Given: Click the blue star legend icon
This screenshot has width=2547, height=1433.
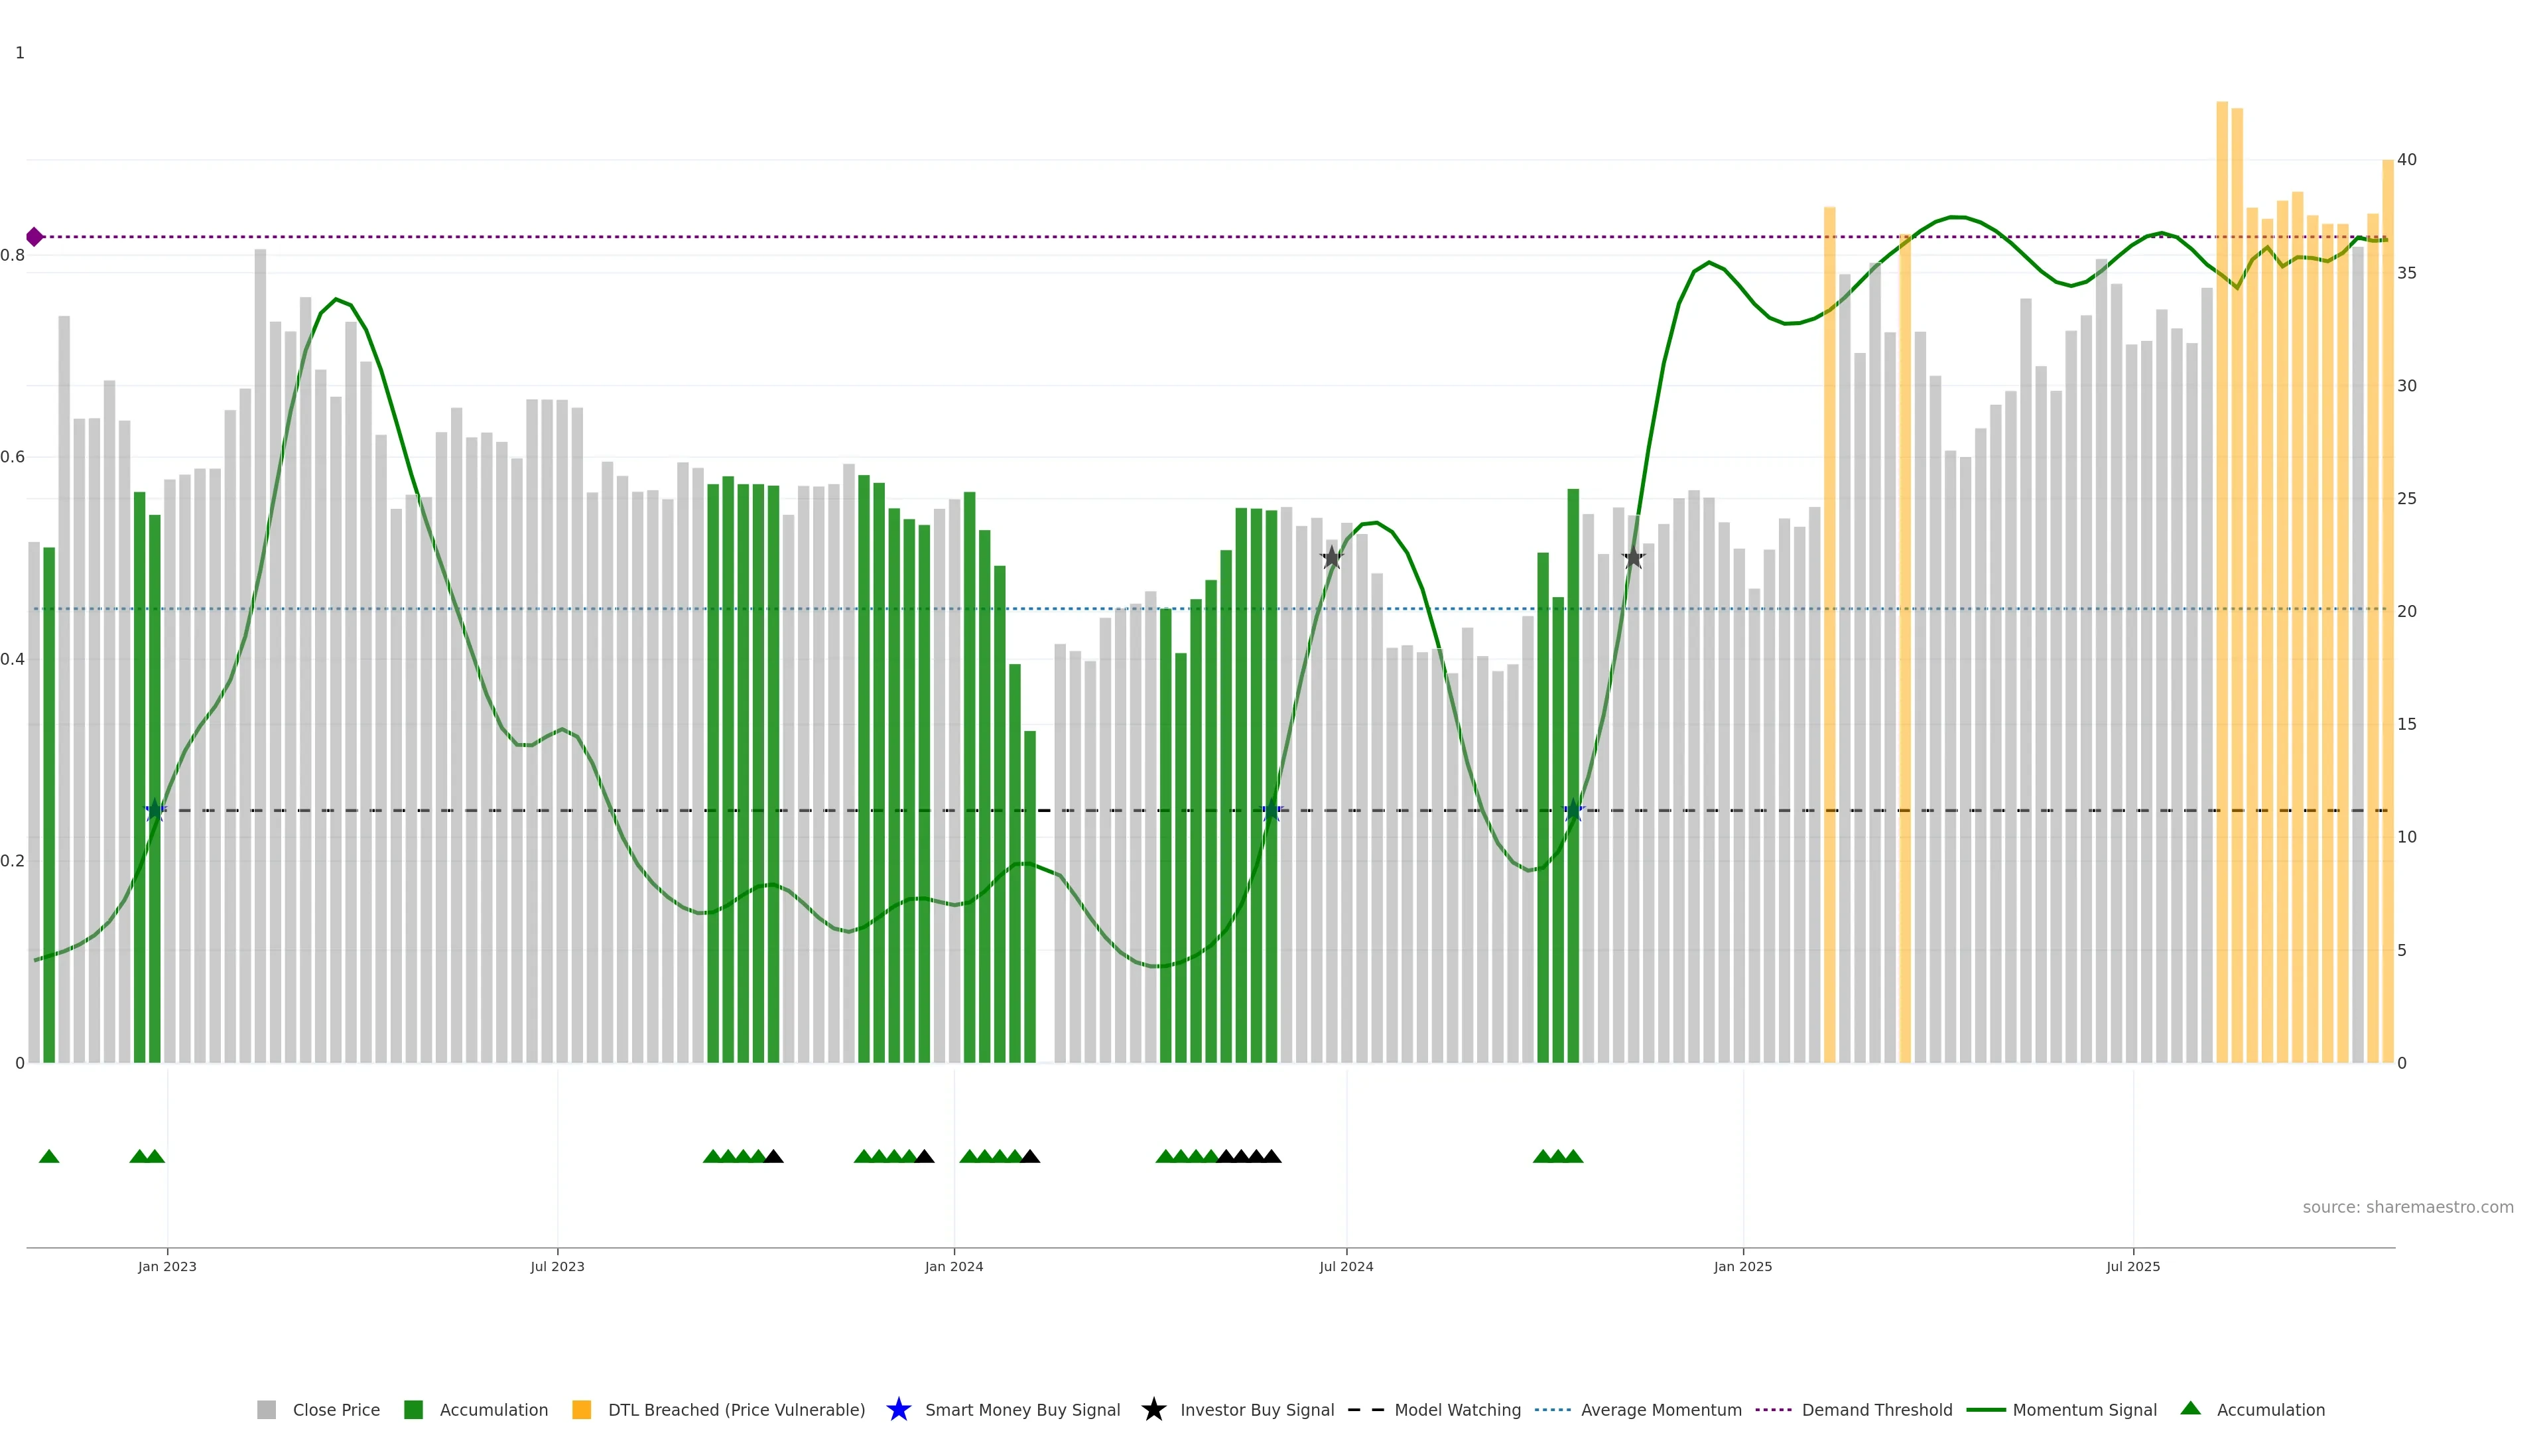Looking at the screenshot, I should coord(898,1409).
